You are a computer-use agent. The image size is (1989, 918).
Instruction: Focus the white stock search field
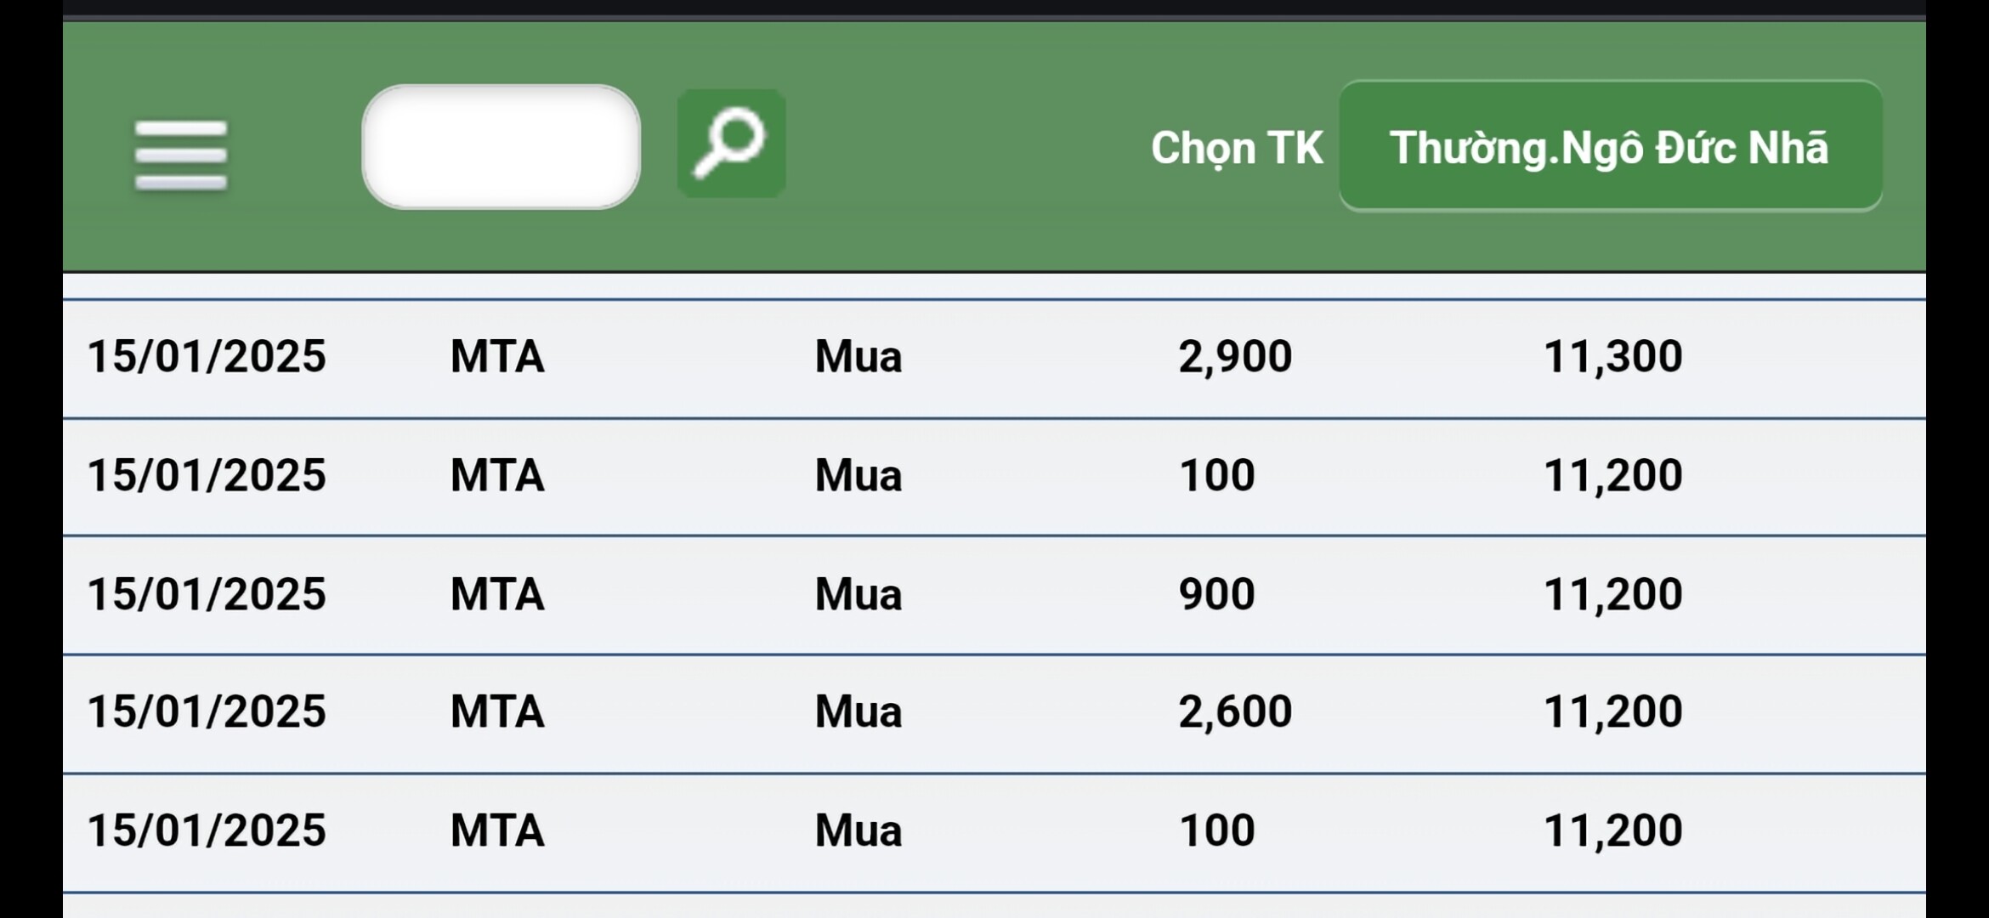[x=501, y=146]
